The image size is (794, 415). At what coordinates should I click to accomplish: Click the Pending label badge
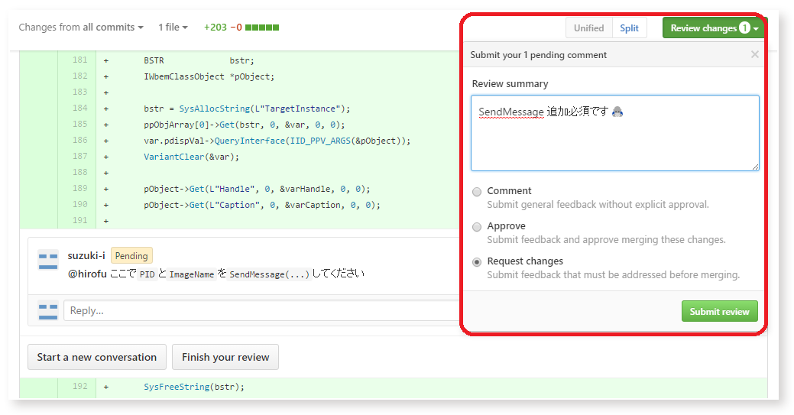coord(131,256)
